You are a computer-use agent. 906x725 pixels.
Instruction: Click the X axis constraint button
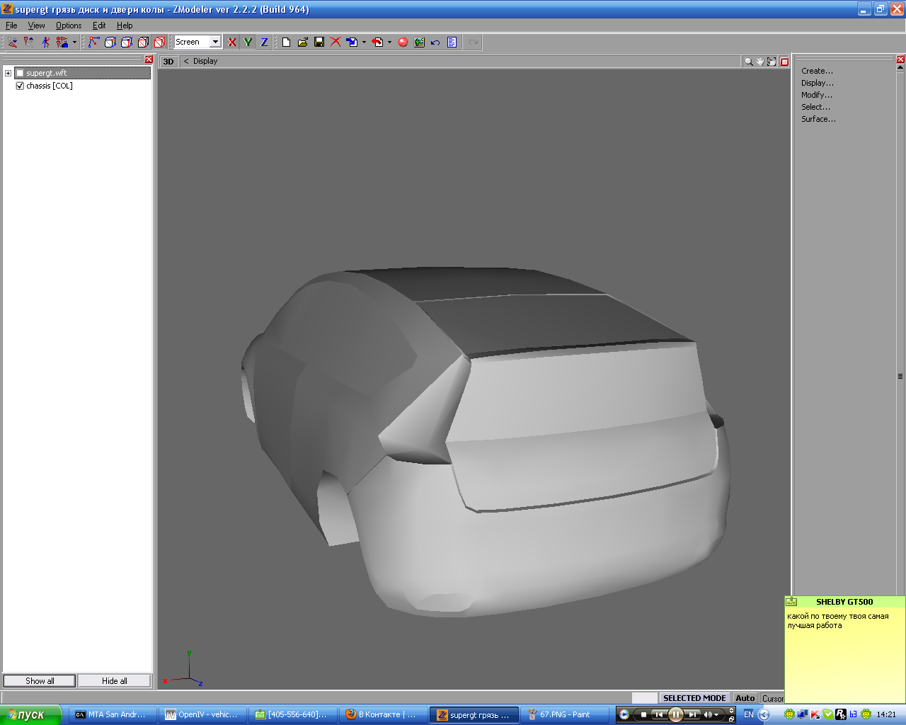click(x=231, y=42)
